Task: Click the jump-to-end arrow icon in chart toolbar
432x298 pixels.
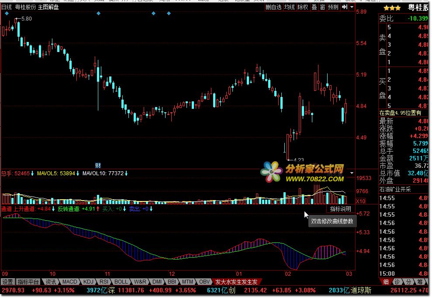Action: [x=344, y=7]
